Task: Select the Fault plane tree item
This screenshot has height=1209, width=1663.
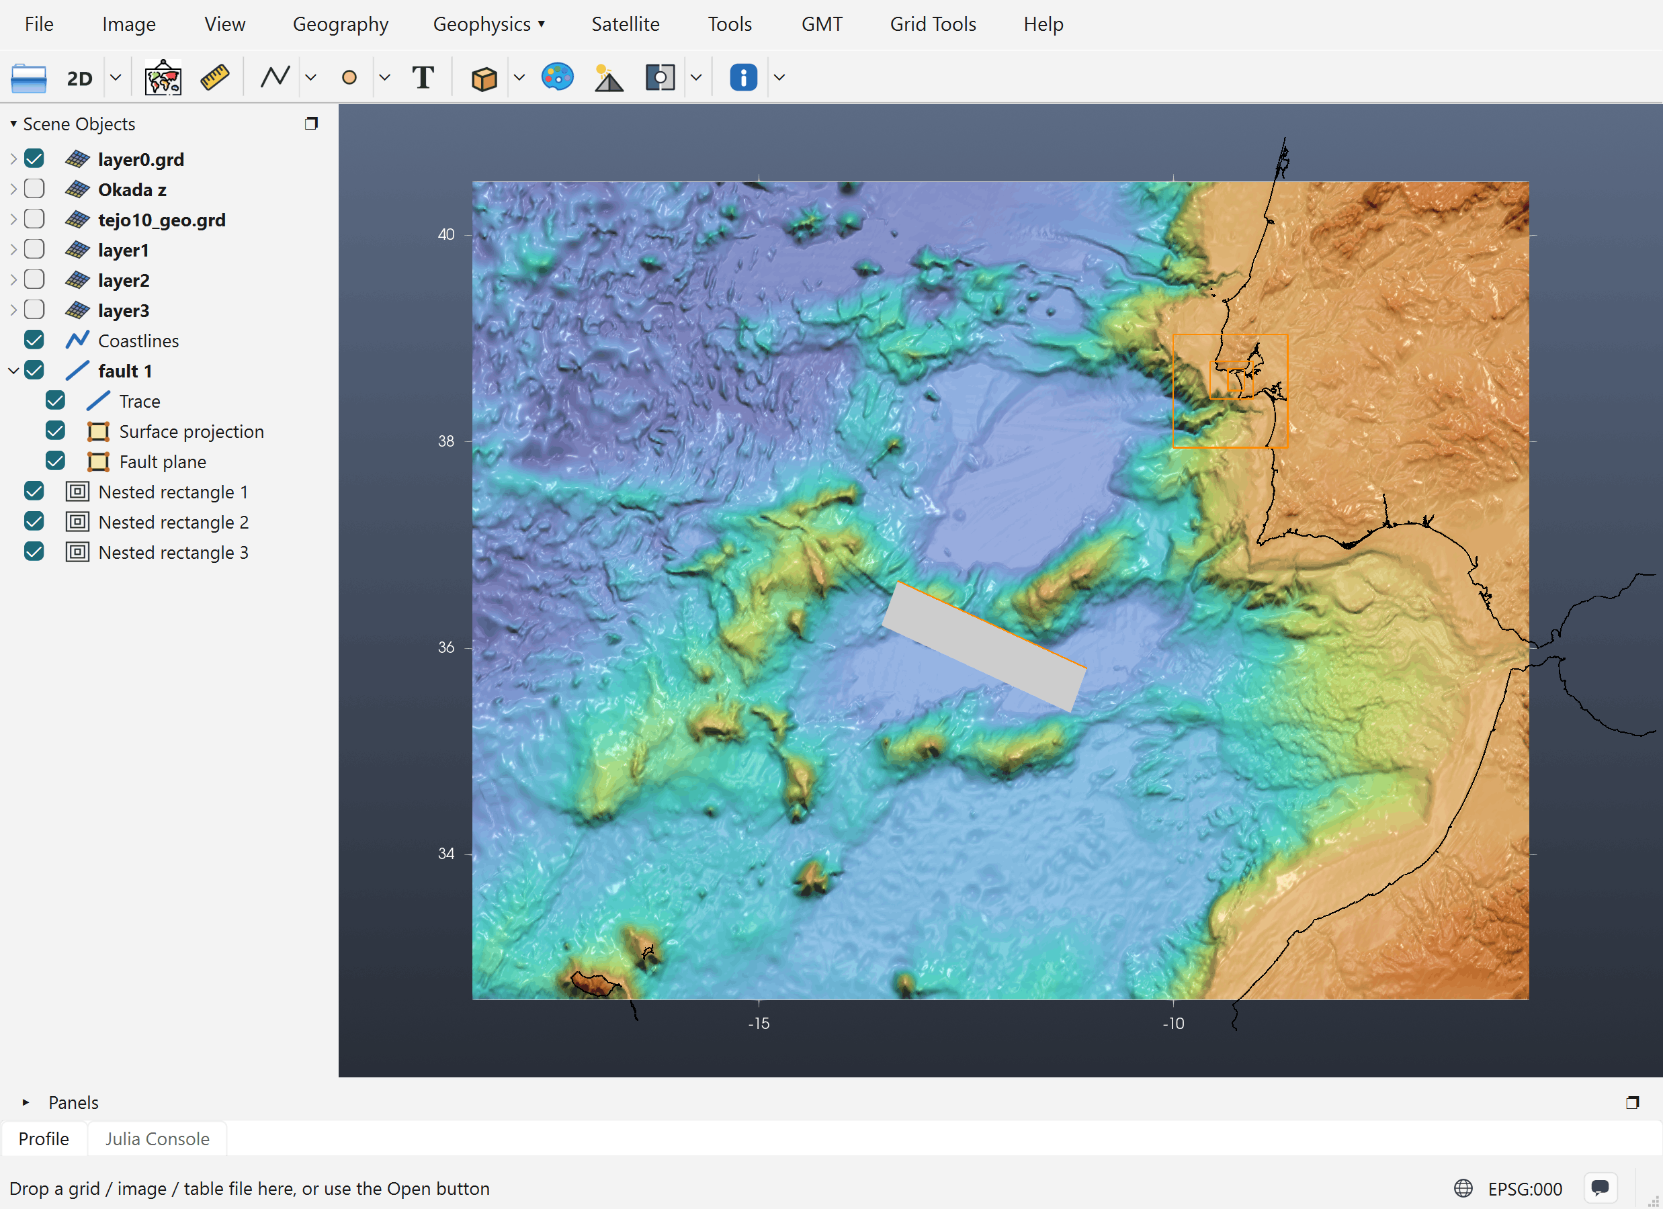Action: click(x=163, y=462)
